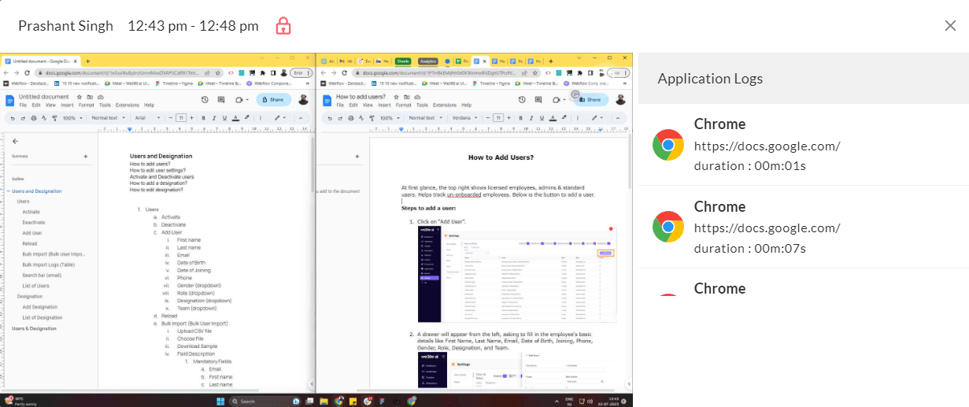Click font size field in How to add users

click(x=498, y=118)
